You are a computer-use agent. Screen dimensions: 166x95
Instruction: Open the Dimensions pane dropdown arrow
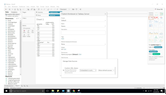(x=20, y=19)
